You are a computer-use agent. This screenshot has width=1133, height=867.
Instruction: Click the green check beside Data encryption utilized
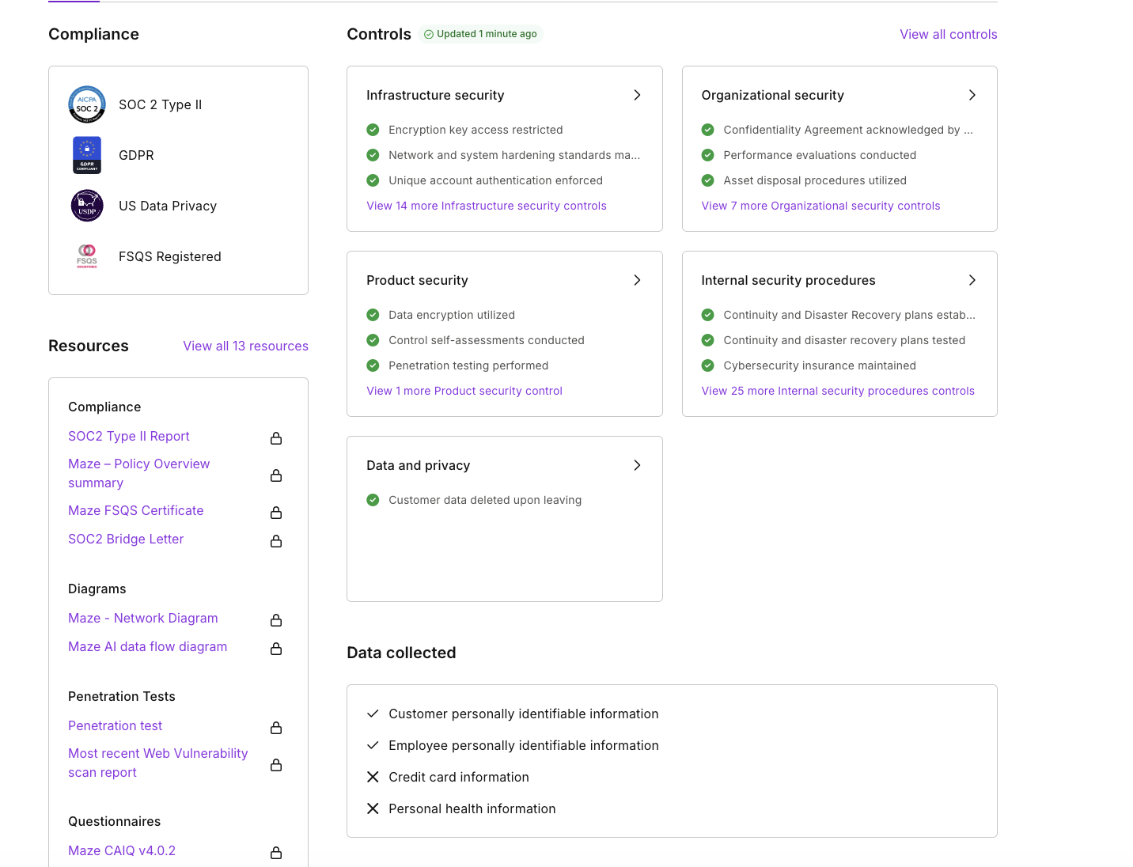[x=373, y=315]
